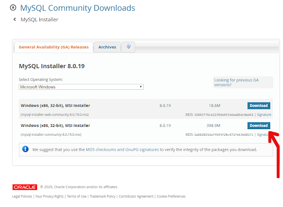Open Legal Policies footer link
Screen dimensions: 283x207
coord(22,196)
